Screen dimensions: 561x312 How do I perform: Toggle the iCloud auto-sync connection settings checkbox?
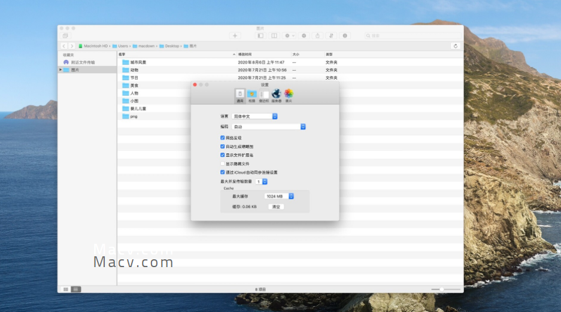(223, 172)
